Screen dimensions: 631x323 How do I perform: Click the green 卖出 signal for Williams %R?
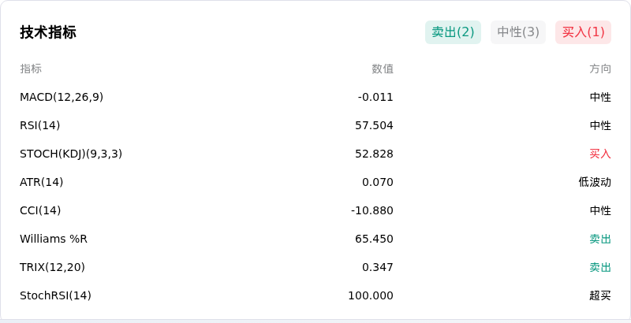pyautogui.click(x=600, y=239)
